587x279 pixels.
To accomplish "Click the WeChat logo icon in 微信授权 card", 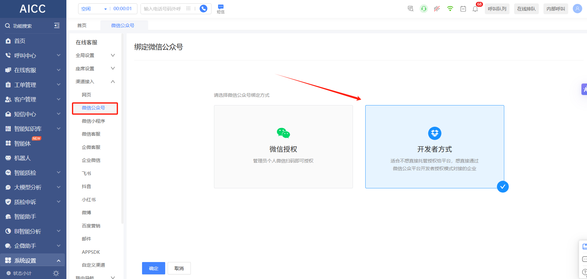I will click(x=283, y=133).
